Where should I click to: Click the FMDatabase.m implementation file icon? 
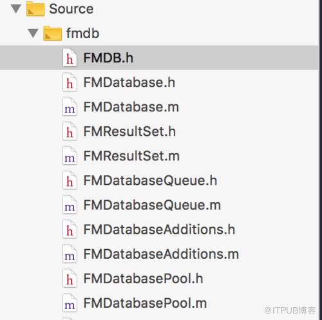pyautogui.click(x=70, y=107)
